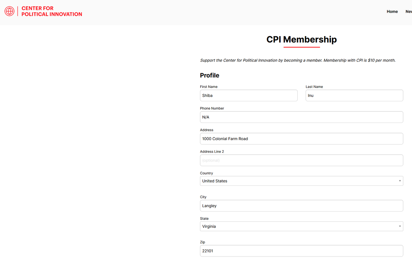
Task: Edit the Last Name field containing Inu
Action: pyautogui.click(x=354, y=95)
